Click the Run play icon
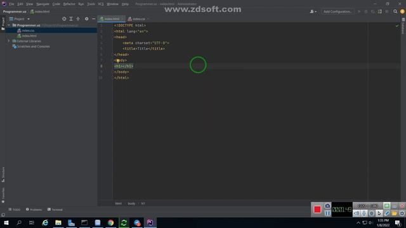 [359, 11]
